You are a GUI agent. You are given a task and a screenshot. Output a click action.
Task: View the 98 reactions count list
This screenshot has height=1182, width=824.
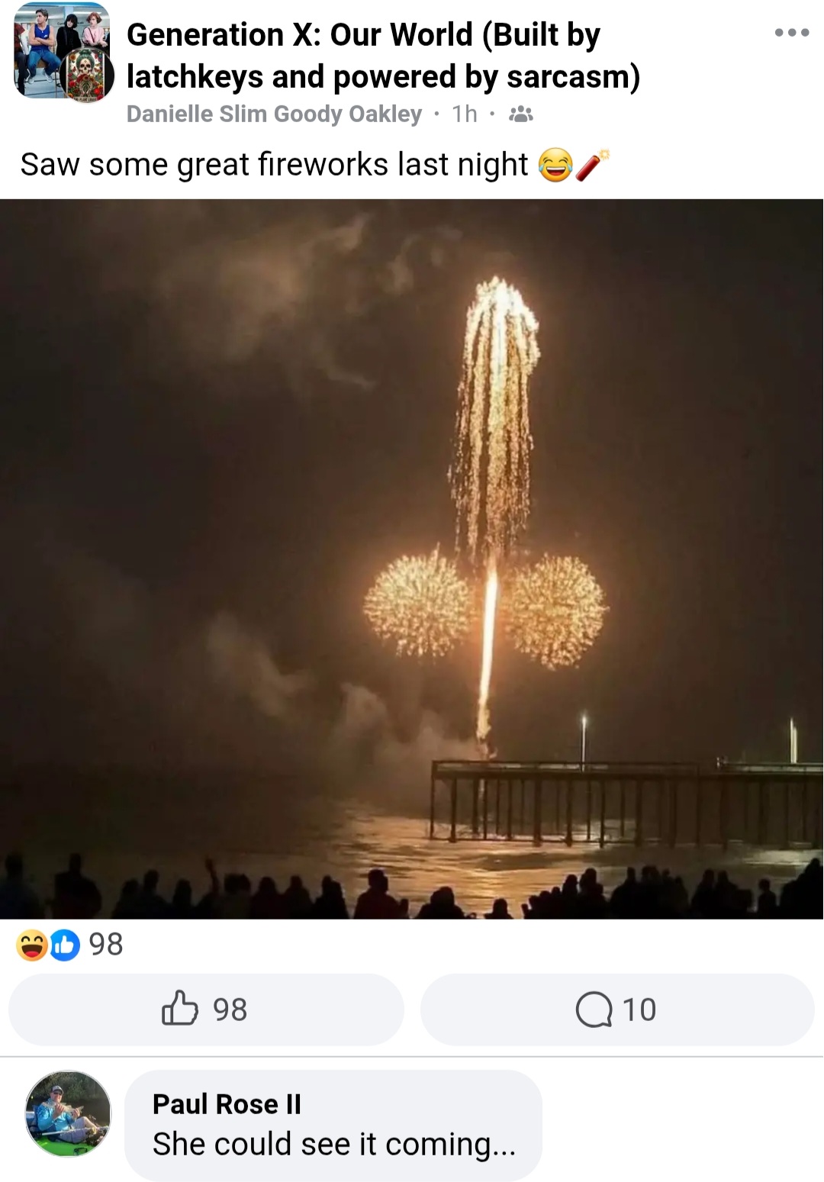click(106, 945)
